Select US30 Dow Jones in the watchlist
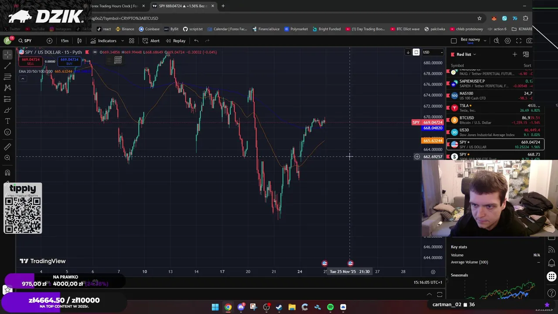The width and height of the screenshot is (558, 314). (x=494, y=132)
